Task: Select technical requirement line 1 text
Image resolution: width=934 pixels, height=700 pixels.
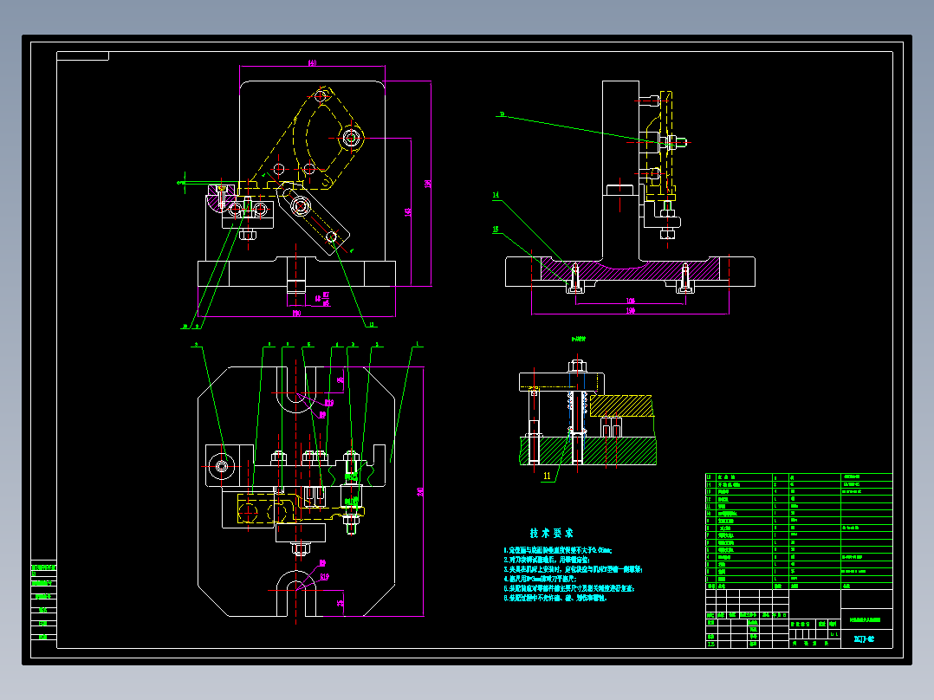Action: (x=558, y=550)
